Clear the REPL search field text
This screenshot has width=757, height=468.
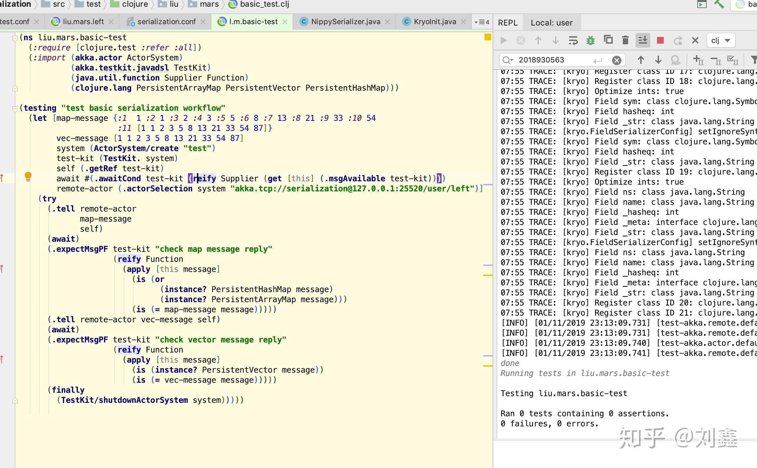point(616,60)
